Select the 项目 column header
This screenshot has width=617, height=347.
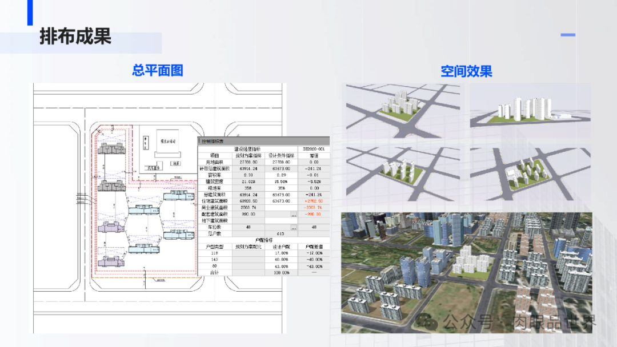214,156
